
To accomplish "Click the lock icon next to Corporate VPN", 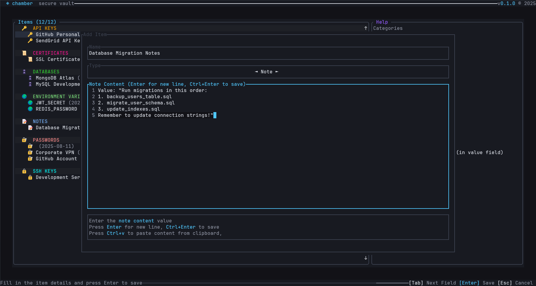I will point(30,153).
